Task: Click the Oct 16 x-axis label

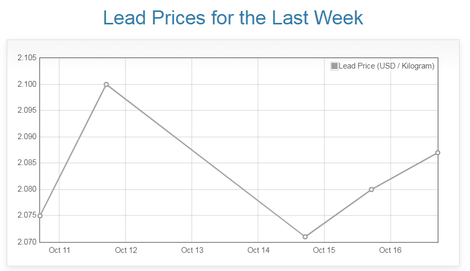Action: coord(391,251)
